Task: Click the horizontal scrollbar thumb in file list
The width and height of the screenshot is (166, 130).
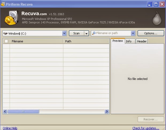Action: [23, 111]
